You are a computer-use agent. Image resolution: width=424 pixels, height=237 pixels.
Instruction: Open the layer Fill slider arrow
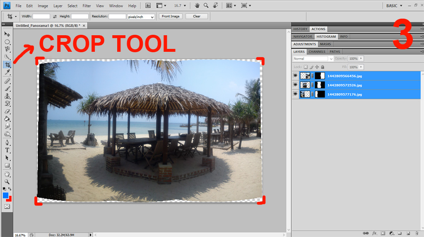coord(361,67)
